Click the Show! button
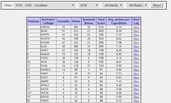Image resolution: width=171 pixels, height=103 pixels. 157,5
